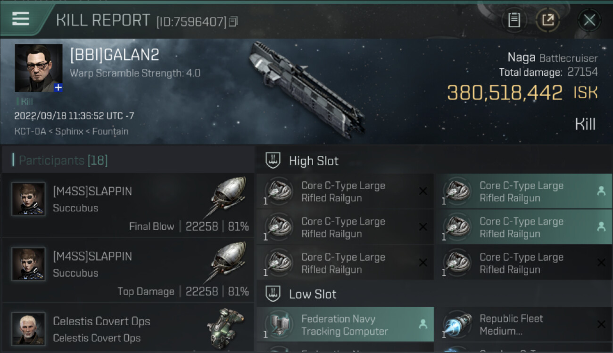
Task: Click the clipboard icon in header
Action: click(514, 20)
